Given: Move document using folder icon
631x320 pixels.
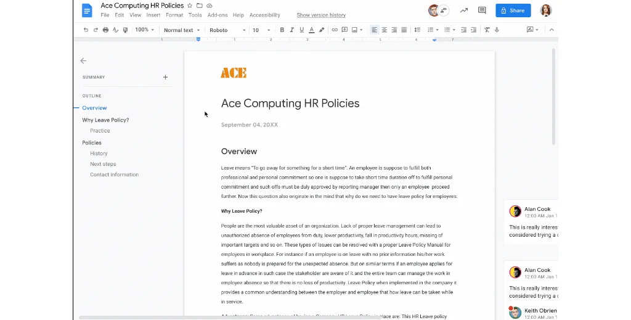Looking at the screenshot, I should pos(199,6).
